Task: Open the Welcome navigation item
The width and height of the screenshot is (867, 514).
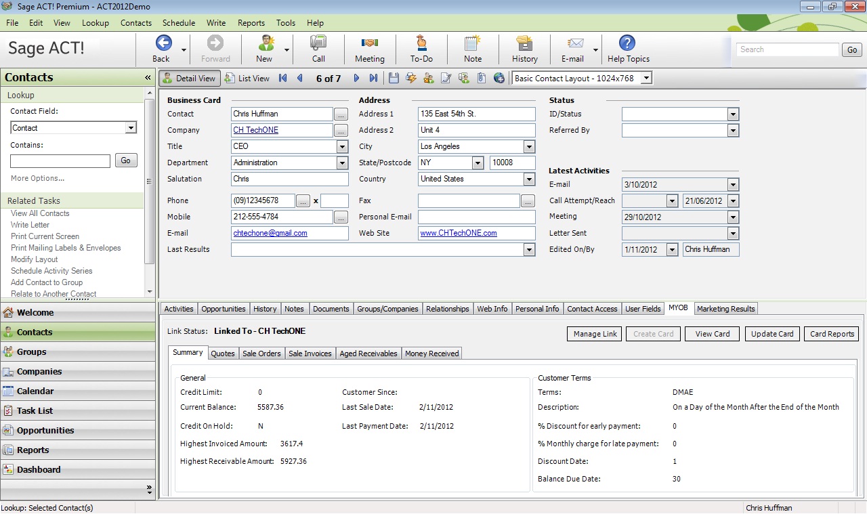Action: pyautogui.click(x=78, y=312)
